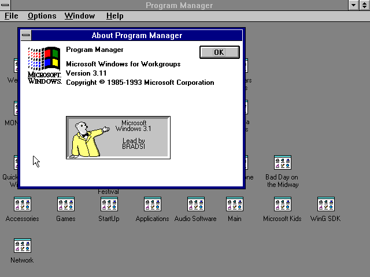The image size is (370, 277).
Task: Select the Network program group icon
Action: [x=23, y=245]
